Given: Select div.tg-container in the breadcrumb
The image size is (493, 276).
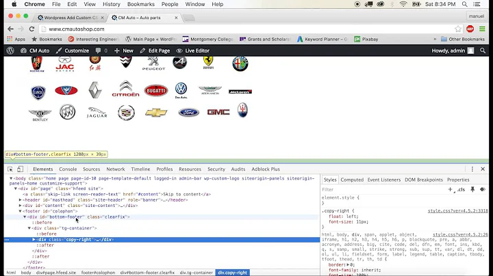Looking at the screenshot, I should point(197,273).
